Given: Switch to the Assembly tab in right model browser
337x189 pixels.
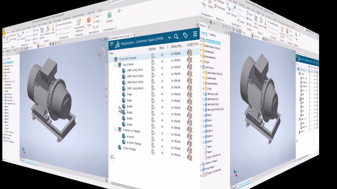Looking at the screenshot, I should point(204,33).
